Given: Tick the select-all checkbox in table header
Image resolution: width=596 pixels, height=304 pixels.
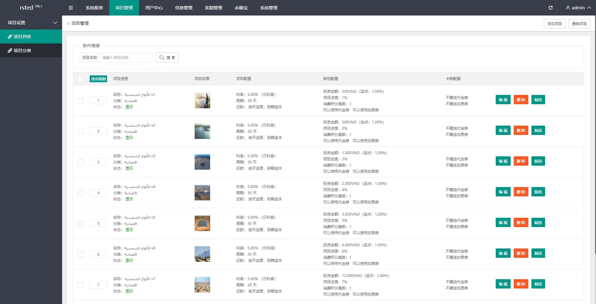Looking at the screenshot, I should click(81, 79).
